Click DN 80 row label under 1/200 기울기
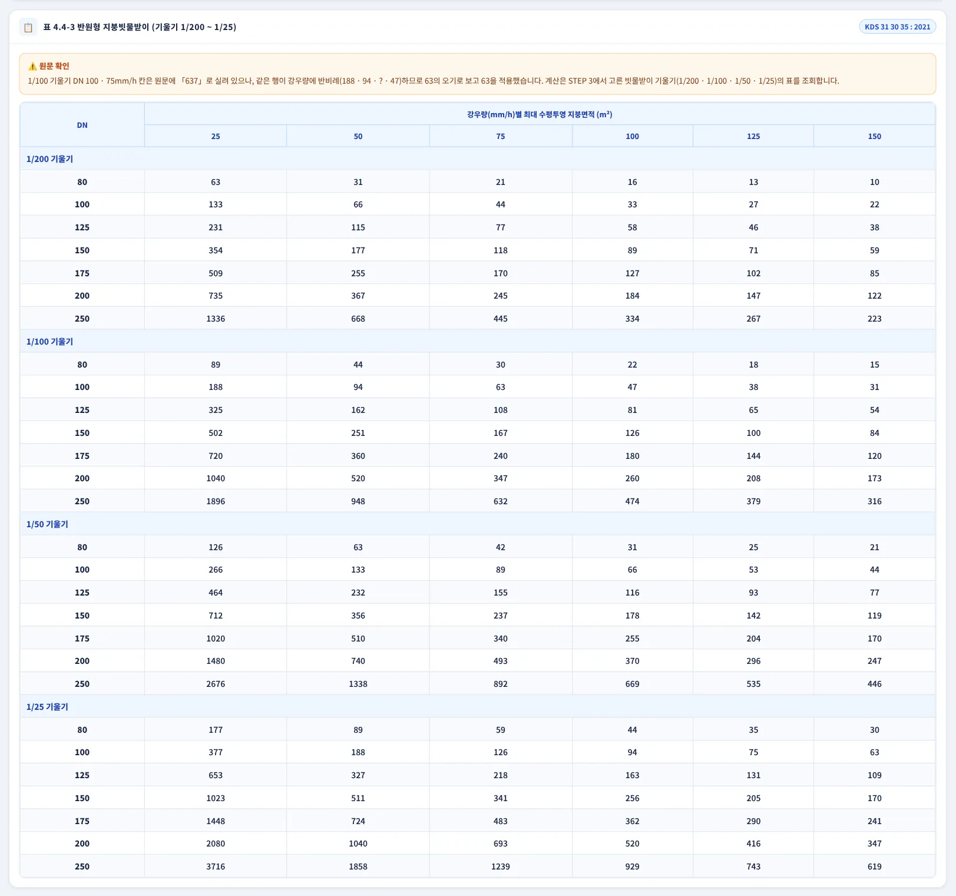The height and width of the screenshot is (896, 956). [82, 182]
